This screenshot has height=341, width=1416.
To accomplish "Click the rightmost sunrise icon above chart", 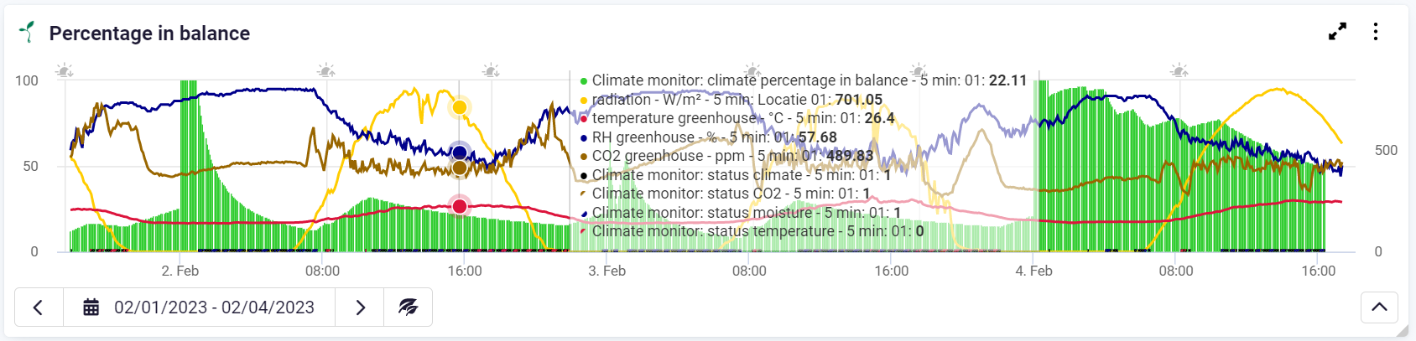I will pos(1179,70).
